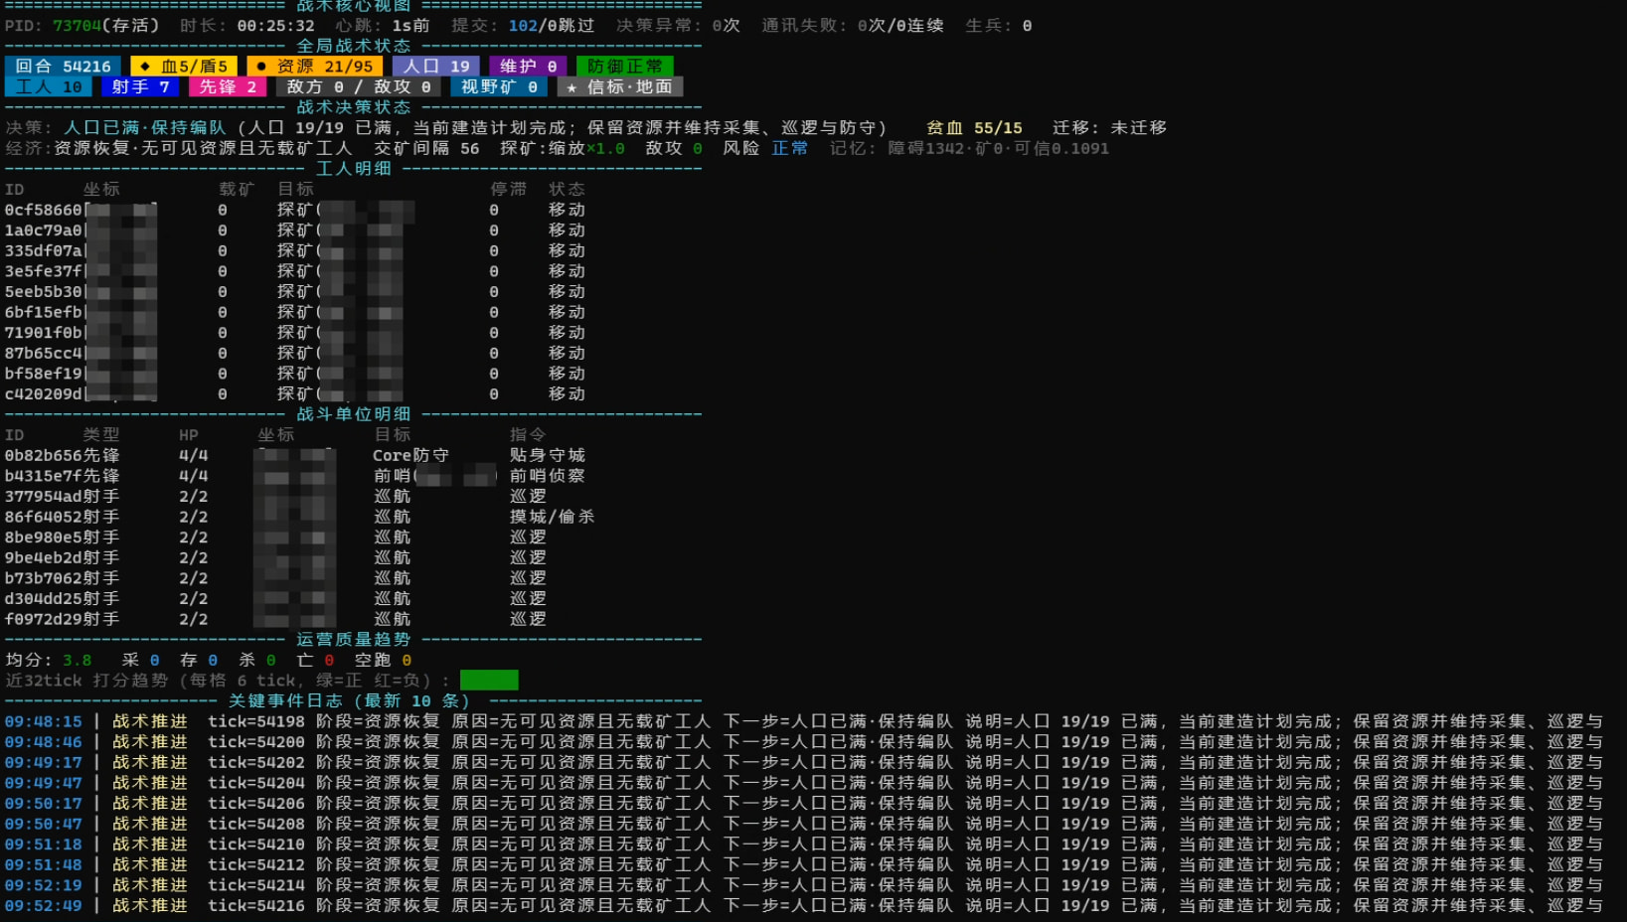The width and height of the screenshot is (1627, 922).
Task: Select the 防御正常 green badge
Action: (x=624, y=67)
